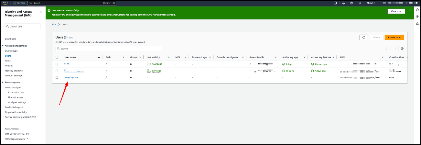421x145 pixels.
Task: Click 'Now' creation time cell
Action: (x=392, y=77)
